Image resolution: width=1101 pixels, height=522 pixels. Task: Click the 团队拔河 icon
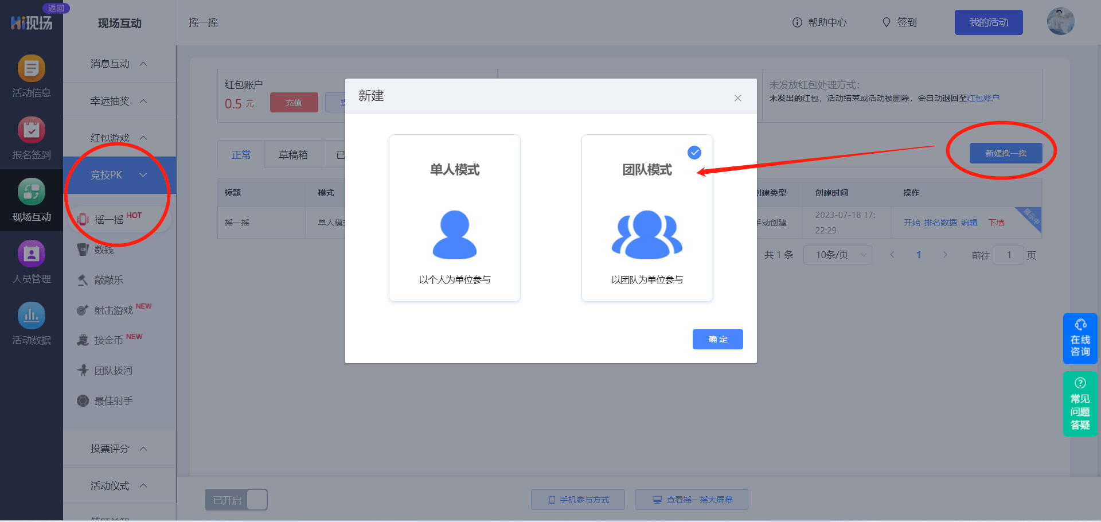point(83,371)
